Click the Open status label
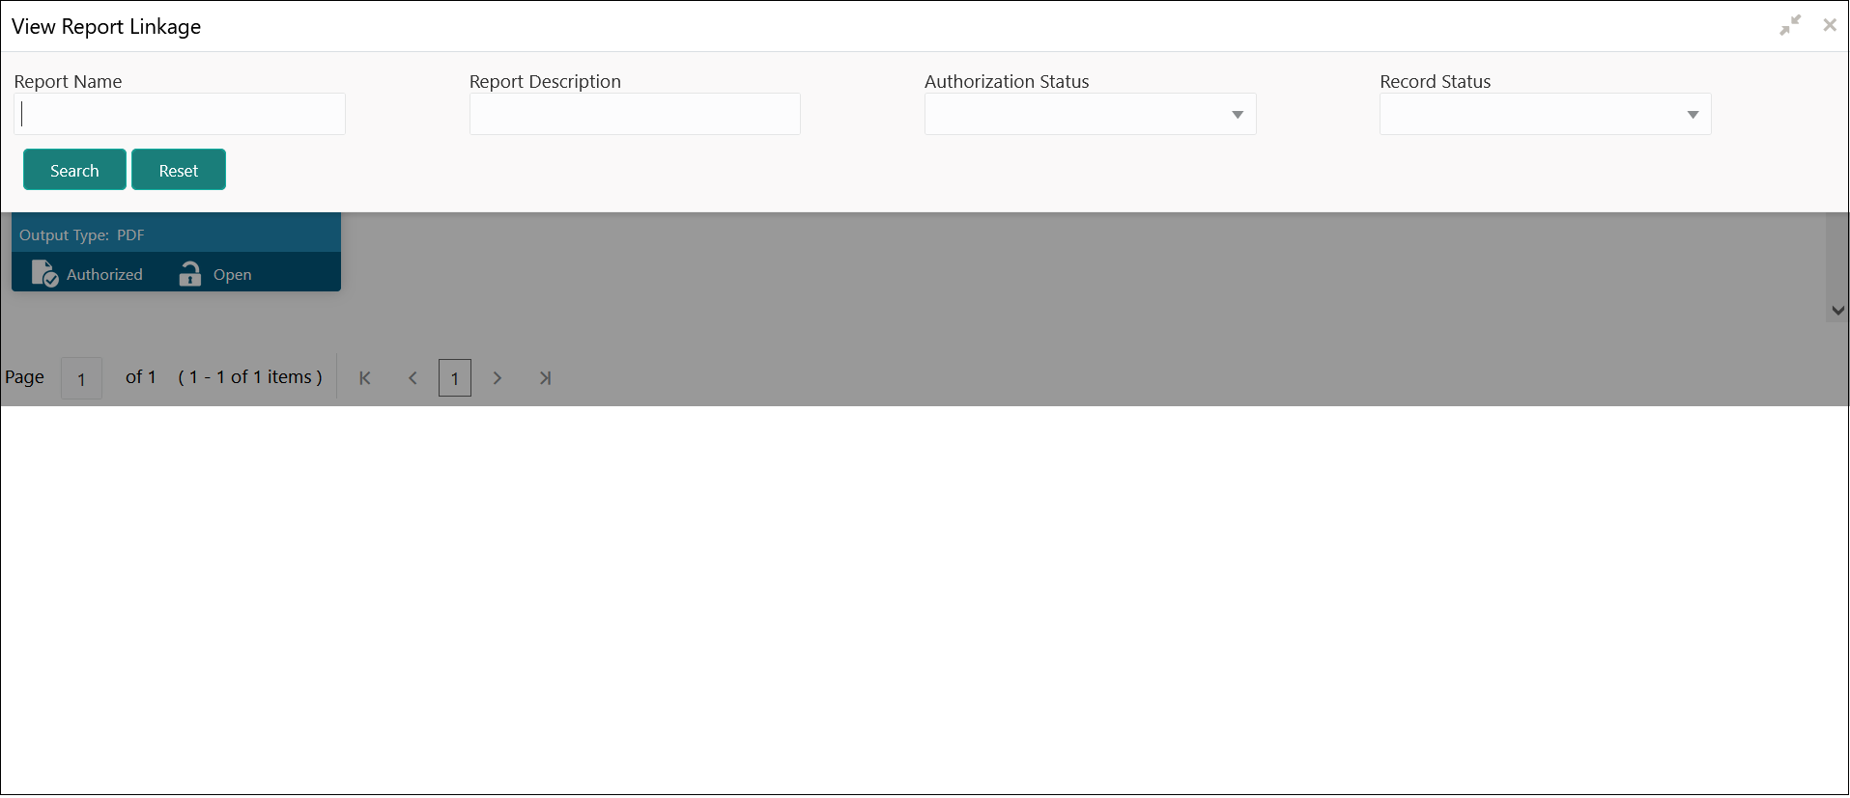This screenshot has width=1850, height=798. tap(233, 275)
